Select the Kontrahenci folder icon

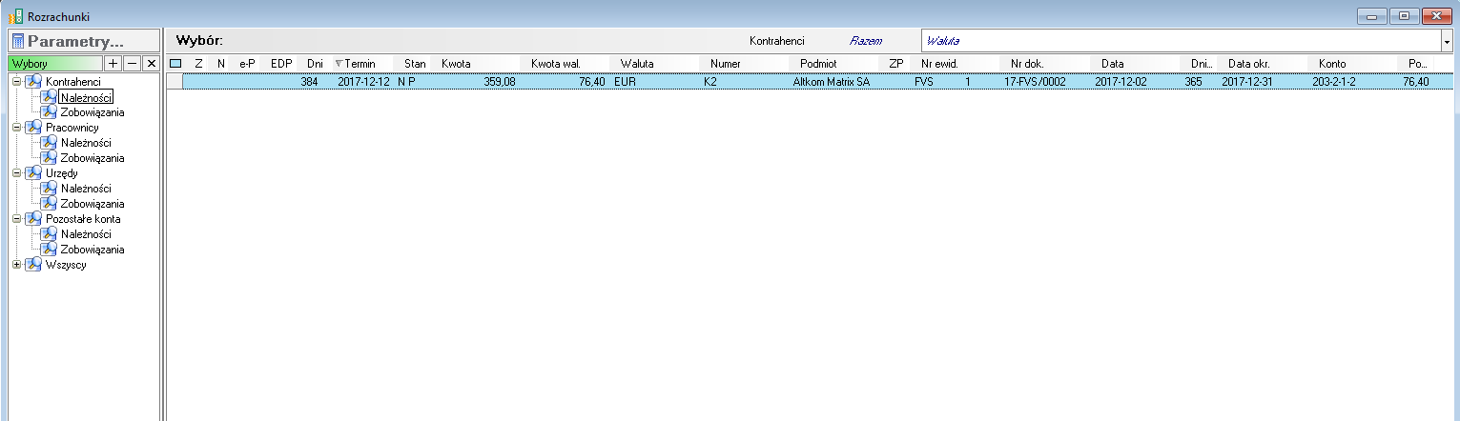[x=33, y=82]
